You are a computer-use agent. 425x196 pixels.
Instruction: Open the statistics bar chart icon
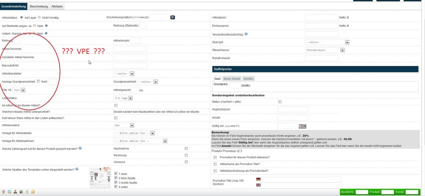pos(21,192)
